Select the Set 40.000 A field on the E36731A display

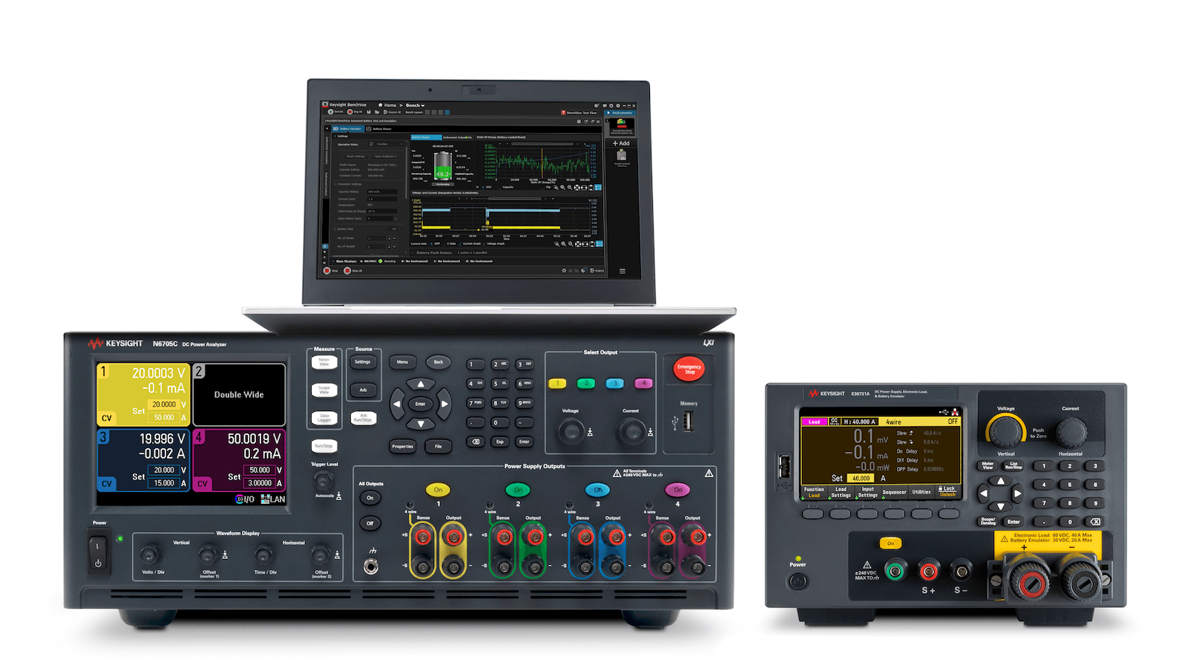point(861,478)
